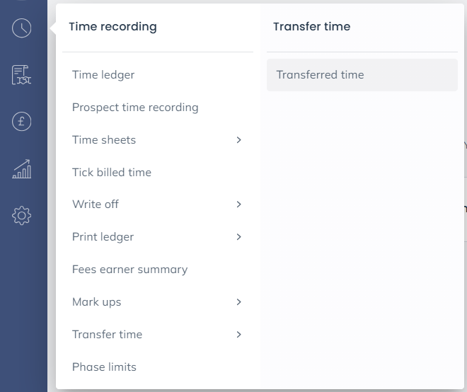Screen dimensions: 467x392
Task: Open the settings gear sidebar icon
Action: click(22, 215)
